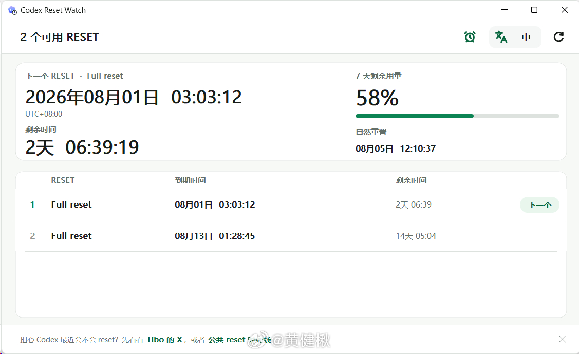Viewport: 579px width, 354px height.
Task: Open the Tibo 的 X link
Action: pos(164,340)
